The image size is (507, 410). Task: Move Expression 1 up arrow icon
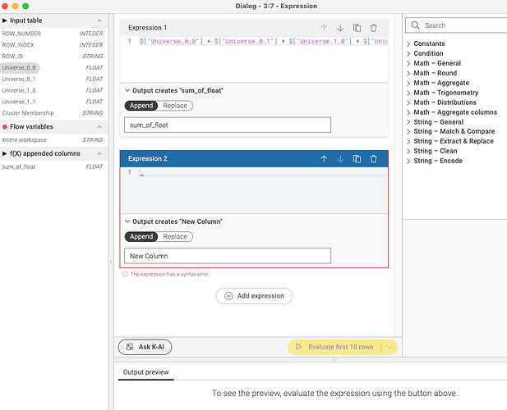point(324,28)
